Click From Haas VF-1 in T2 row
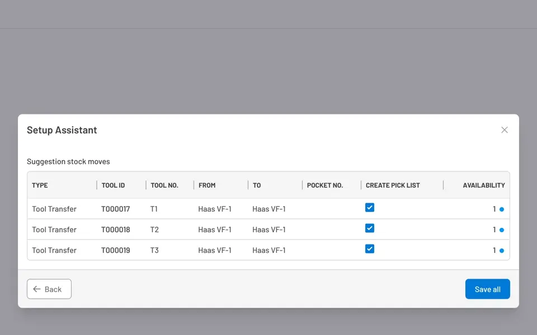Image resolution: width=537 pixels, height=335 pixels. point(215,229)
